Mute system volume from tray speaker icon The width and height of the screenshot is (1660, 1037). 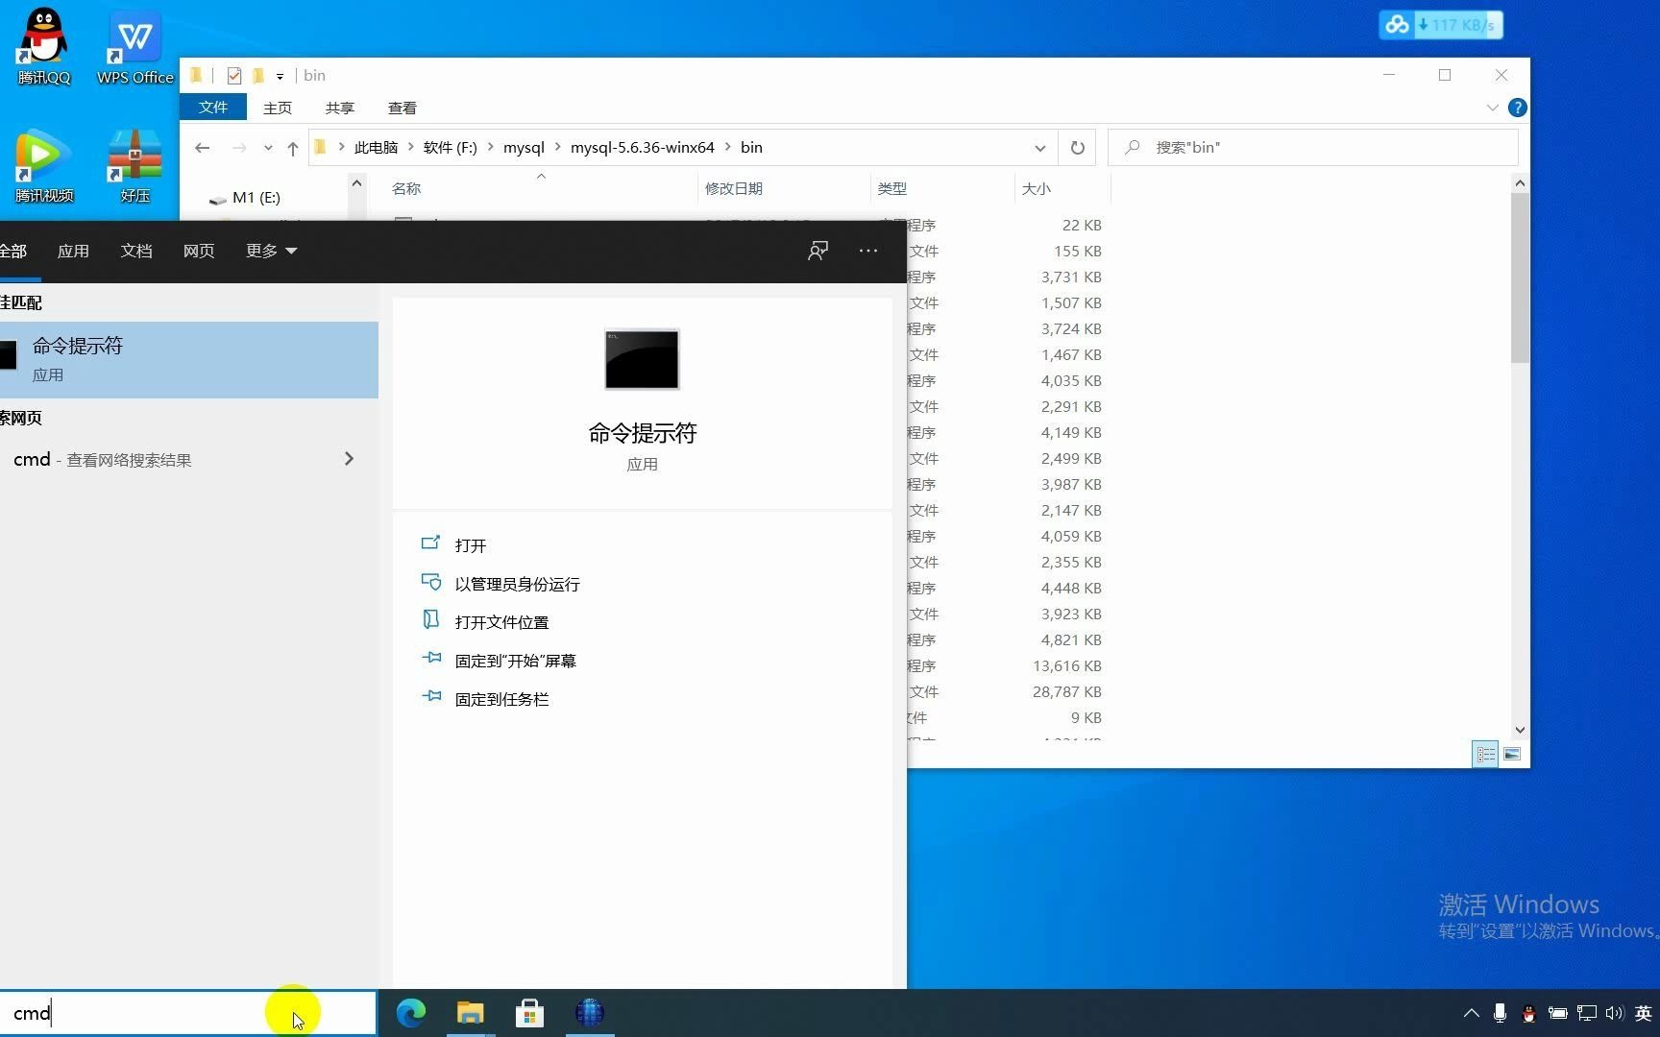coord(1614,1013)
